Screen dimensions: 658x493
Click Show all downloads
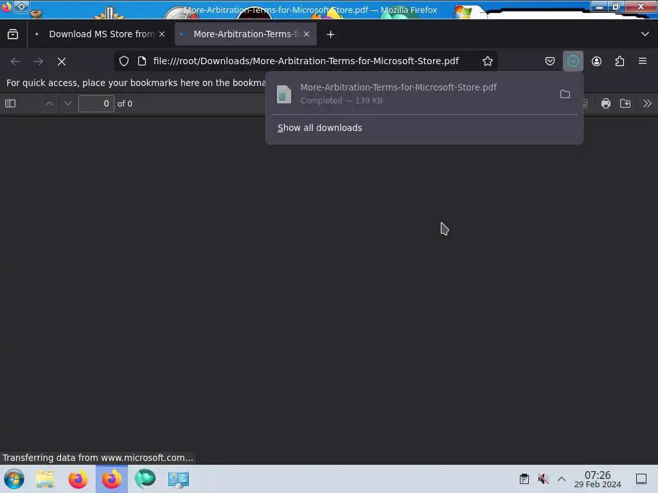[320, 128]
